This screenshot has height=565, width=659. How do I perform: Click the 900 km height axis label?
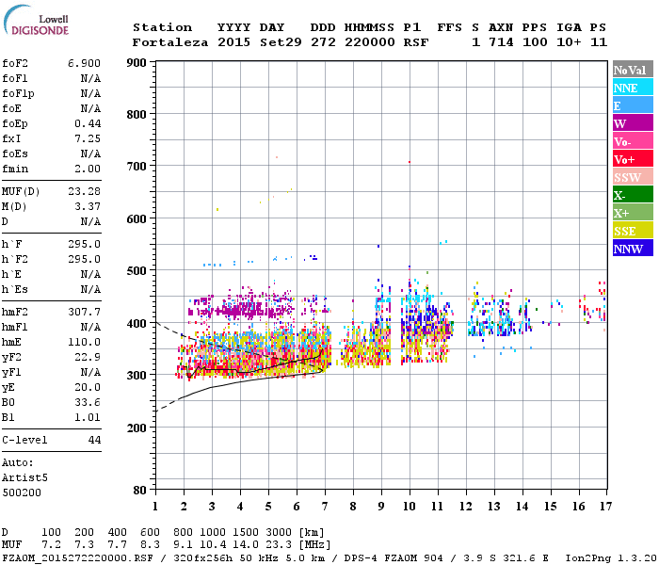pyautogui.click(x=137, y=63)
